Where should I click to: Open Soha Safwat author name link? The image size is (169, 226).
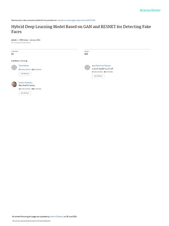tap(24, 65)
